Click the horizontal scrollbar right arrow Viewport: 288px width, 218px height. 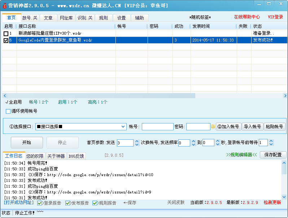(285, 96)
